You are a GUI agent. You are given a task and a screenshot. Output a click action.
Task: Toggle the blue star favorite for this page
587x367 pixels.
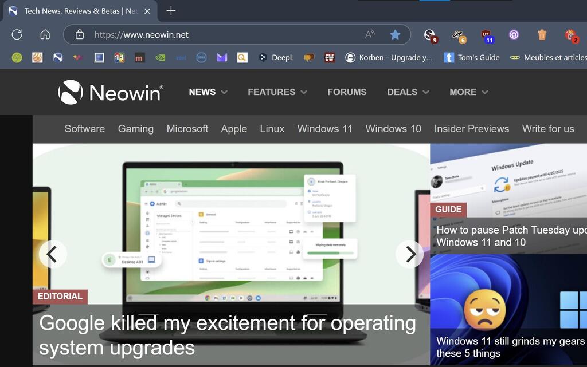click(x=396, y=35)
